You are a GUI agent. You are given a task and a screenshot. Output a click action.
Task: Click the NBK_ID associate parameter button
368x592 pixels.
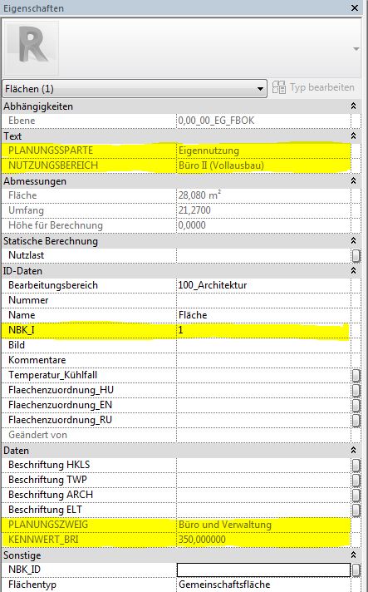pyautogui.click(x=356, y=570)
